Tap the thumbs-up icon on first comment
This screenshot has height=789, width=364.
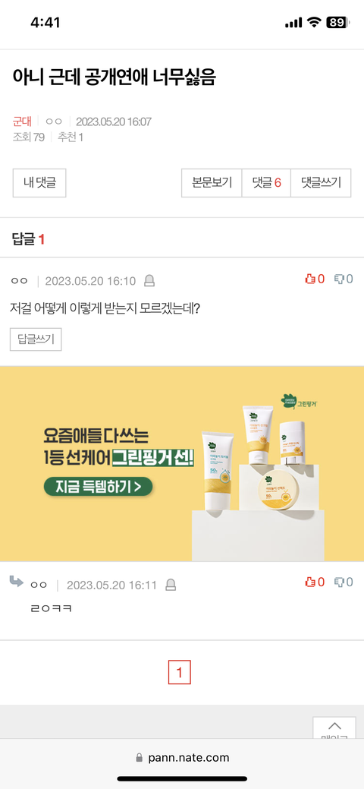(x=309, y=279)
